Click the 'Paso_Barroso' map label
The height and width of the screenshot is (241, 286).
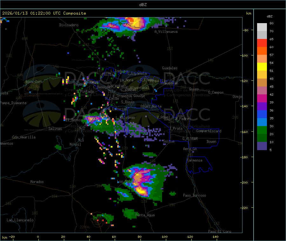(x=194, y=195)
